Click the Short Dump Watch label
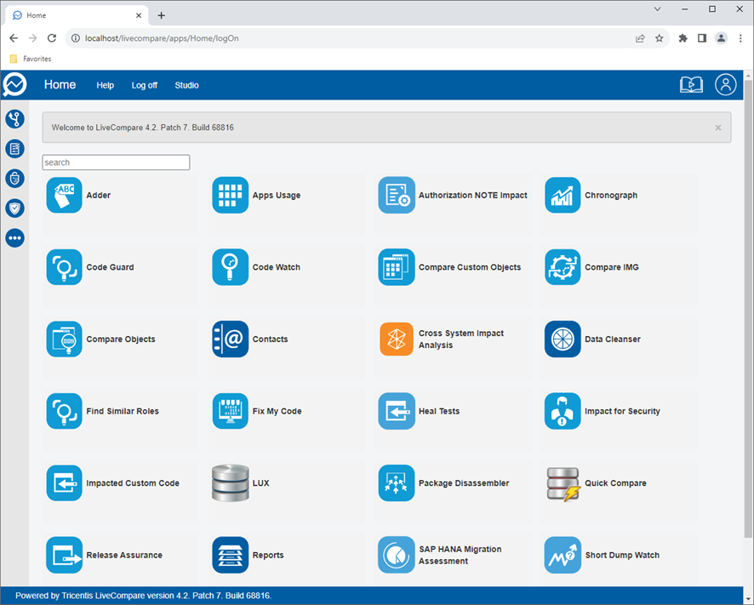The height and width of the screenshot is (605, 754). [622, 555]
